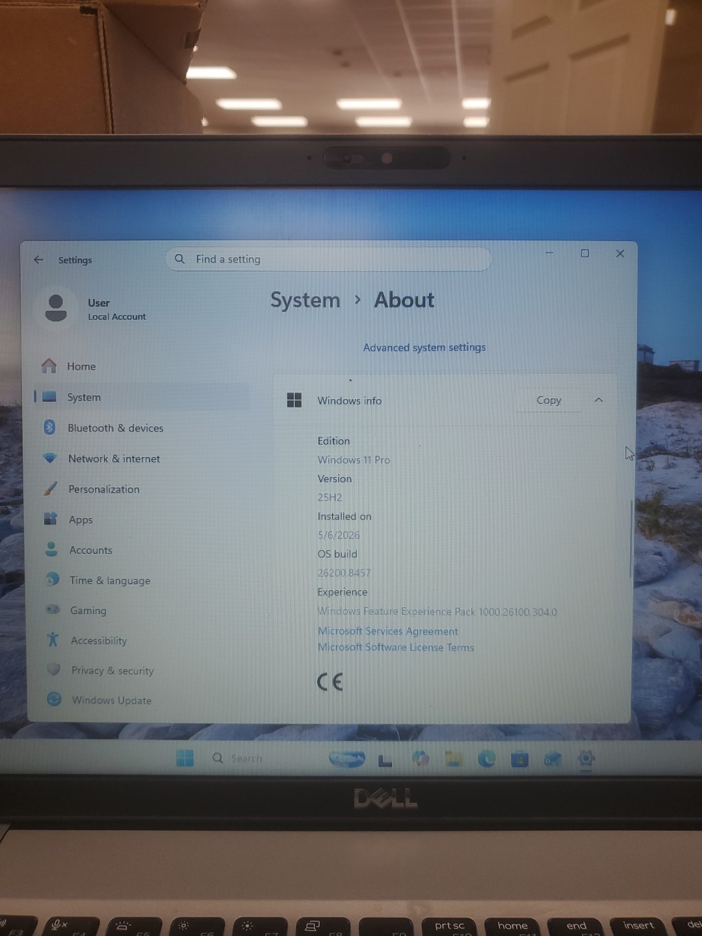Click the Windows 11 Pro edition text

tap(354, 460)
